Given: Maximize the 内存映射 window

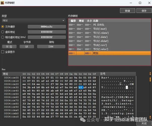Looking at the screenshot, I should coord(140,3).
